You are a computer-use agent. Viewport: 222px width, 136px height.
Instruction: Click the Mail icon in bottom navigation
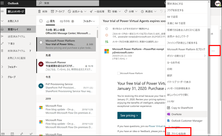(3, 134)
